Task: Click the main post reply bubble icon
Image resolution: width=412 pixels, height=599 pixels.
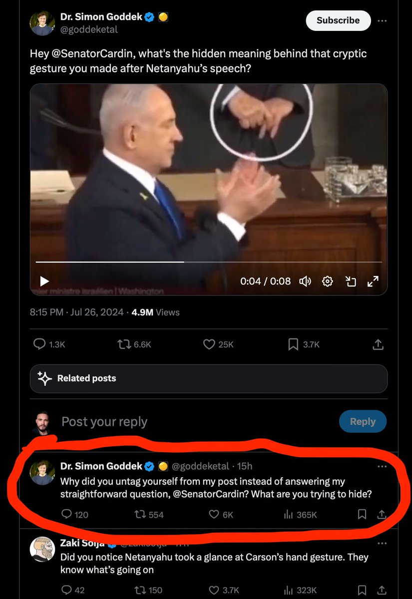Action: point(39,344)
